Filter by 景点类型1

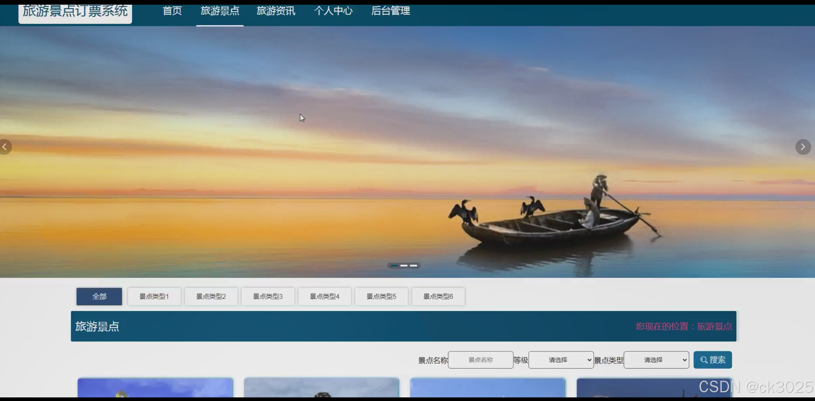[154, 296]
